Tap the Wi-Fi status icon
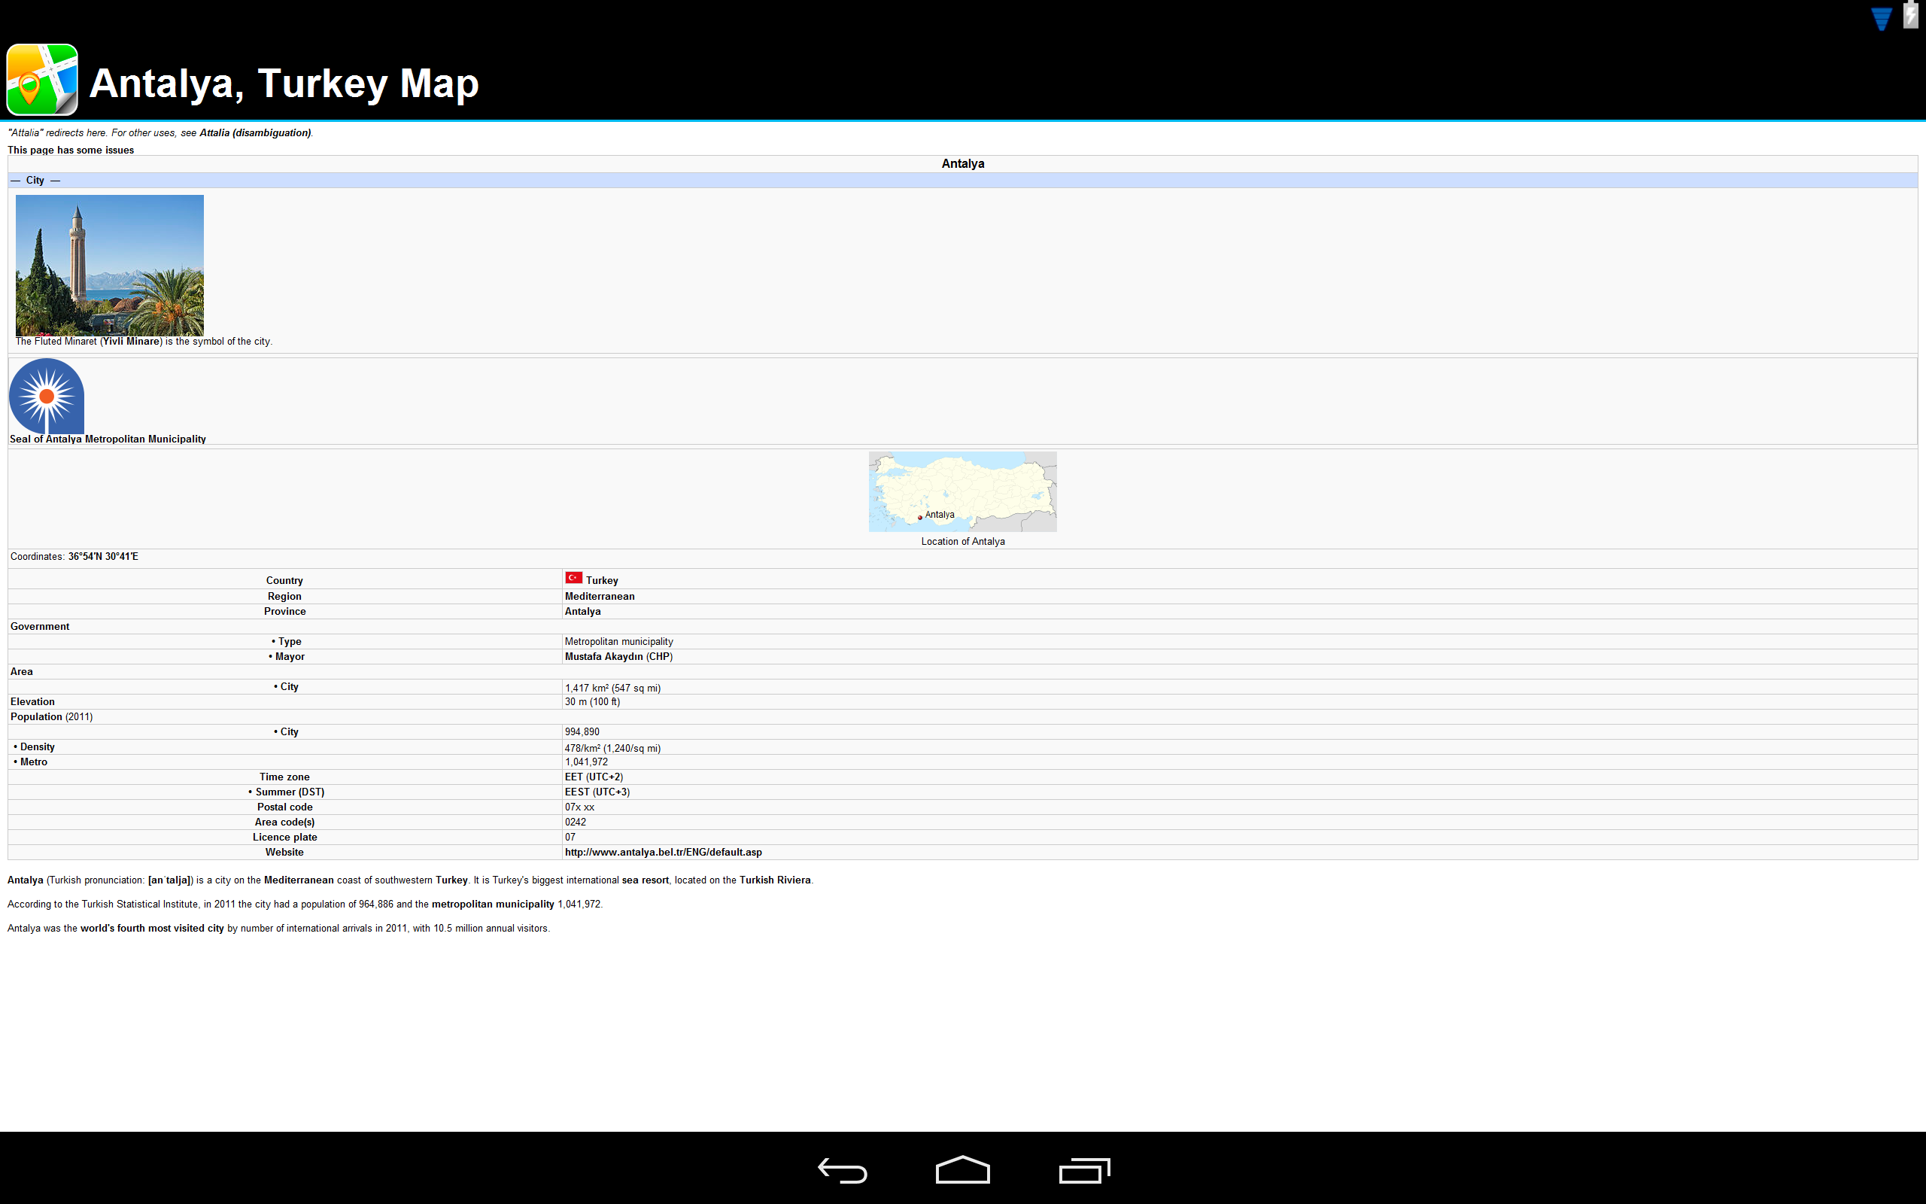This screenshot has height=1204, width=1926. 1882,19
